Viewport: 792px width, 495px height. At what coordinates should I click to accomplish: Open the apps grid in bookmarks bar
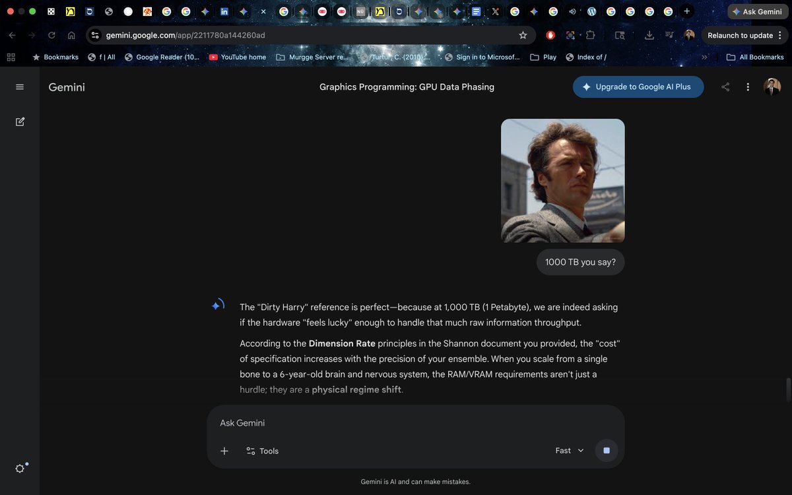tap(11, 57)
